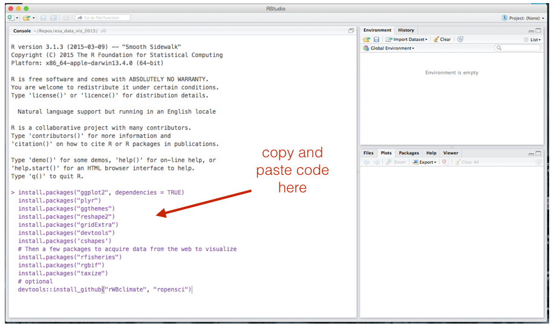Image resolution: width=554 pixels, height=326 pixels.
Task: Switch to the Environment tab
Action: 377,30
